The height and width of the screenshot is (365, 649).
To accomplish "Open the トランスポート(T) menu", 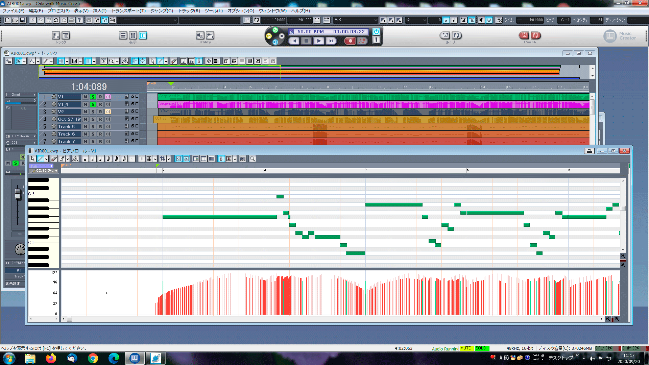I will pos(128,11).
